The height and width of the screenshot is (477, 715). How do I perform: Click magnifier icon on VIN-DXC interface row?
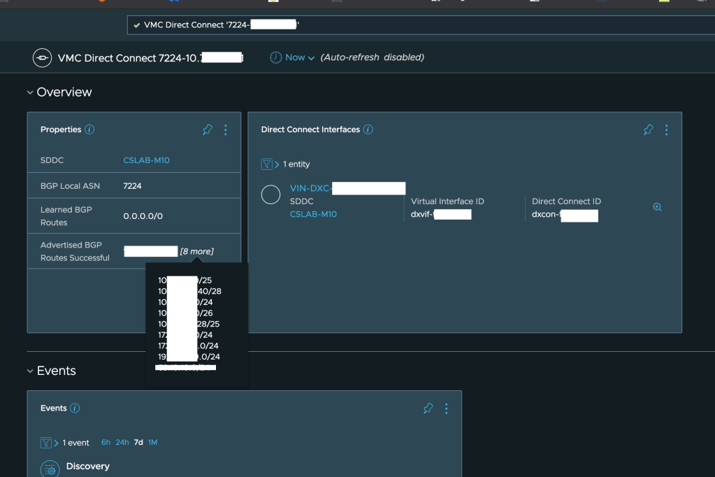[x=657, y=207]
